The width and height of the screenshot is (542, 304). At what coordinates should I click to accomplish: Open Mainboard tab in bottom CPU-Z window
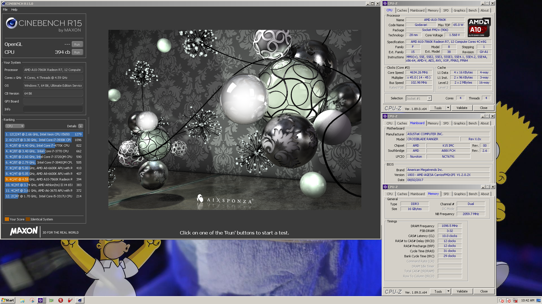(417, 194)
